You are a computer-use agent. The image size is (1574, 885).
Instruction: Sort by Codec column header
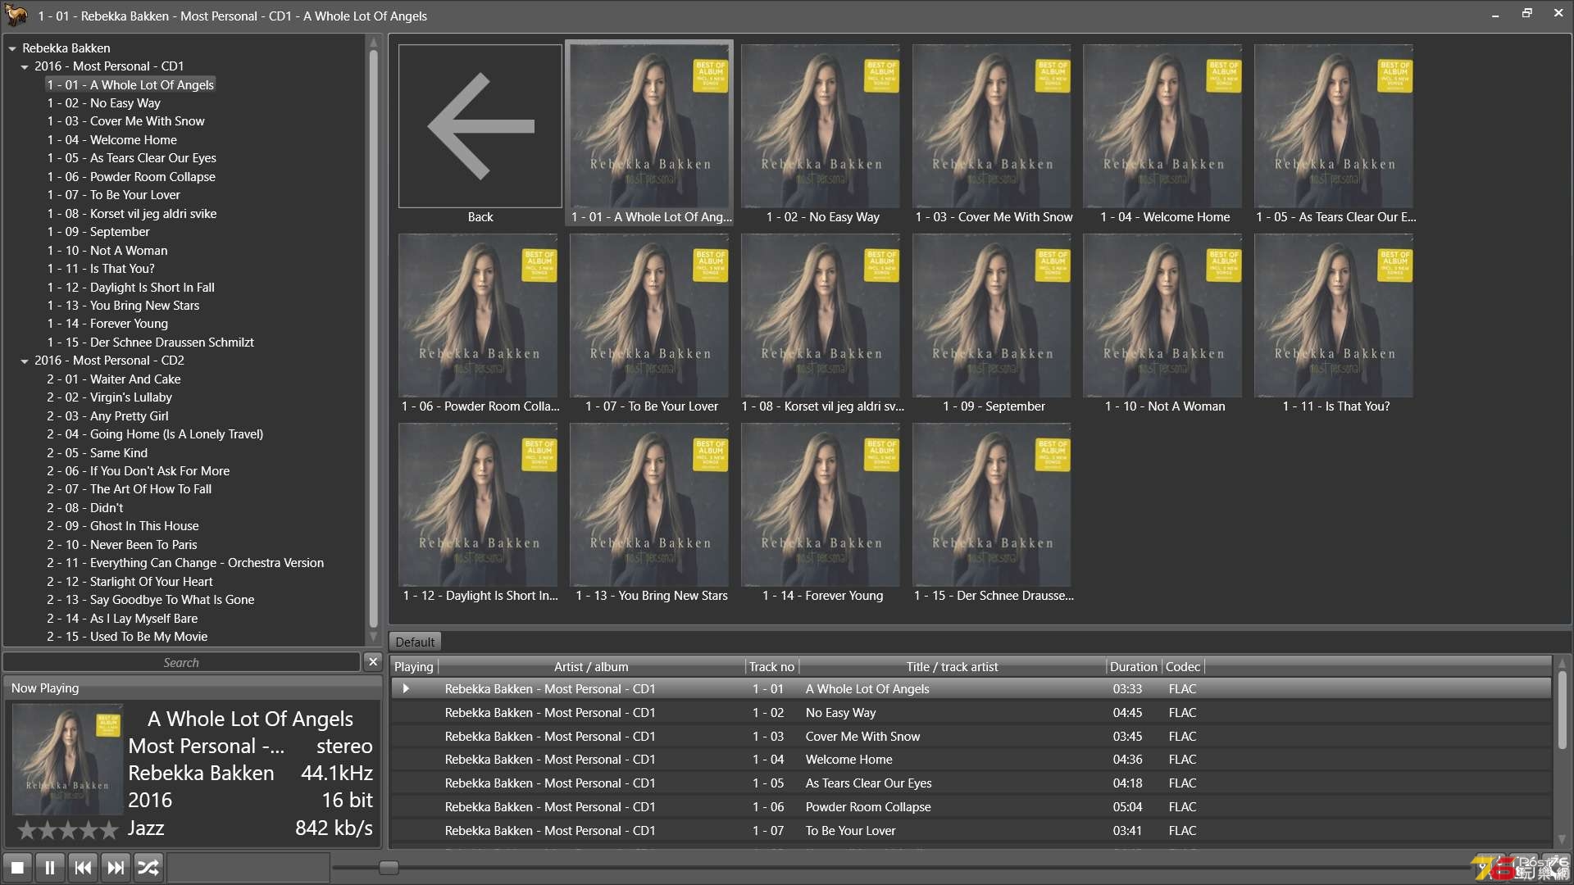(1182, 666)
